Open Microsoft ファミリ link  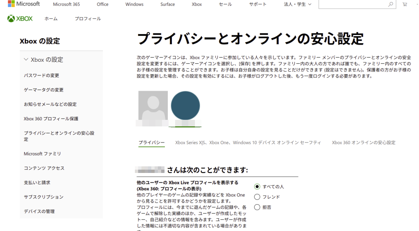point(42,154)
